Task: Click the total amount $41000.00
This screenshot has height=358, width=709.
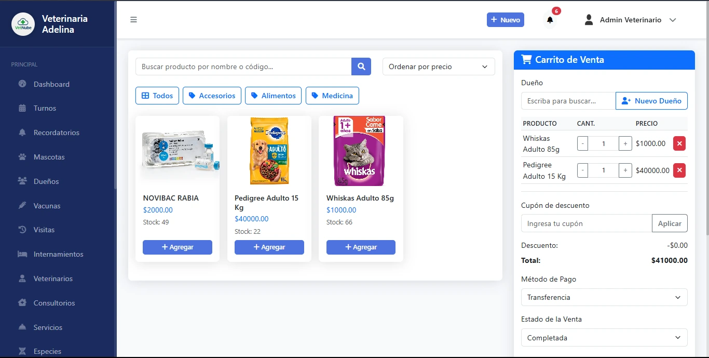Action: click(670, 260)
